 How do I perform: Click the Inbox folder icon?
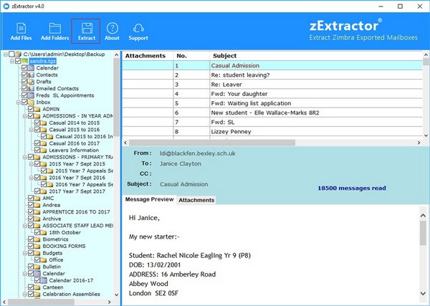(x=32, y=102)
